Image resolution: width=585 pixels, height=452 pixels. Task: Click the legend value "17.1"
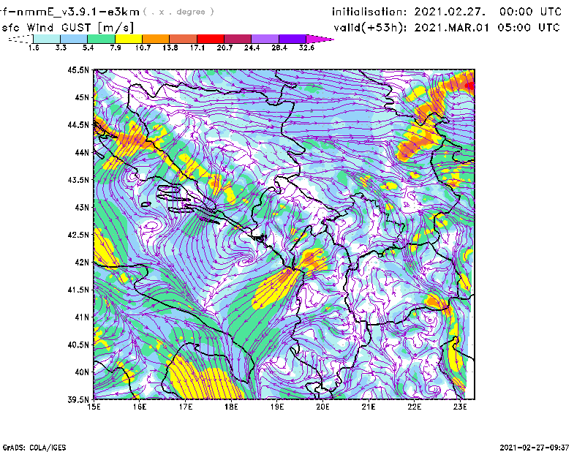(197, 48)
